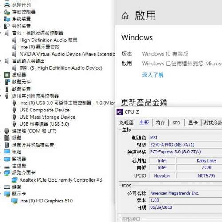Click the American Megatrends Inc. BIOS field
Image resolution: width=222 pixels, height=222 pixels.
pyautogui.click(x=186, y=193)
